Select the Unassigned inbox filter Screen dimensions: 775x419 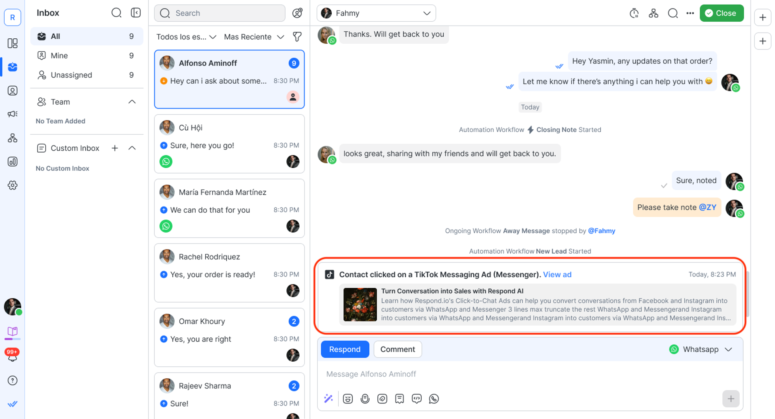click(x=72, y=75)
